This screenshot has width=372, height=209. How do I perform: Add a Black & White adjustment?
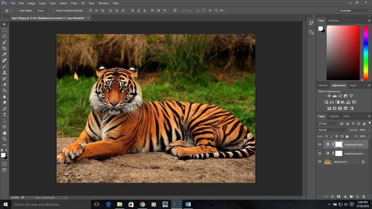[x=337, y=102]
